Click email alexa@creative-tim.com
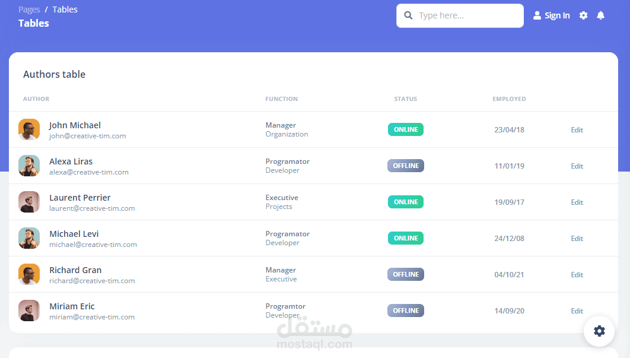630x358 pixels. [89, 172]
